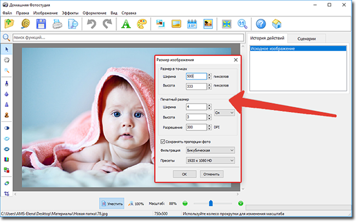
Task: Save the image with the floppy disk icon
Action: click(x=41, y=24)
